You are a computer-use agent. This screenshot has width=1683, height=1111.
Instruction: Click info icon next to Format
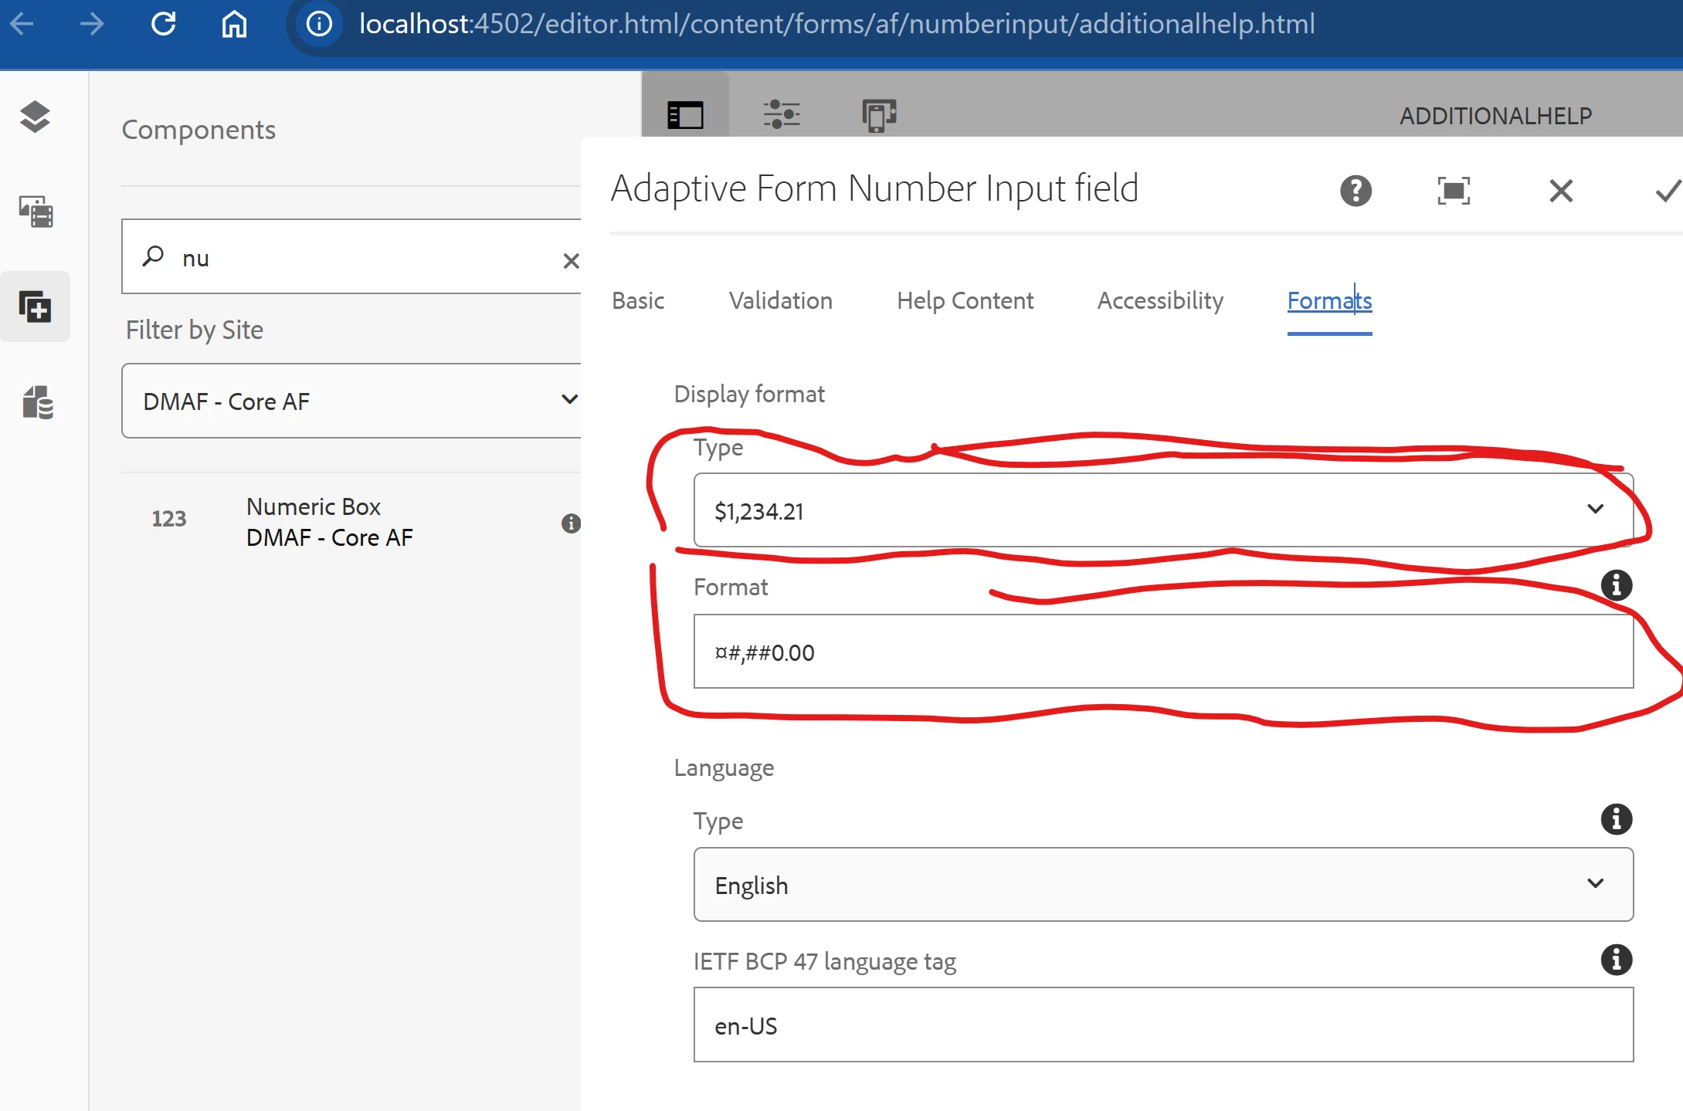point(1616,585)
